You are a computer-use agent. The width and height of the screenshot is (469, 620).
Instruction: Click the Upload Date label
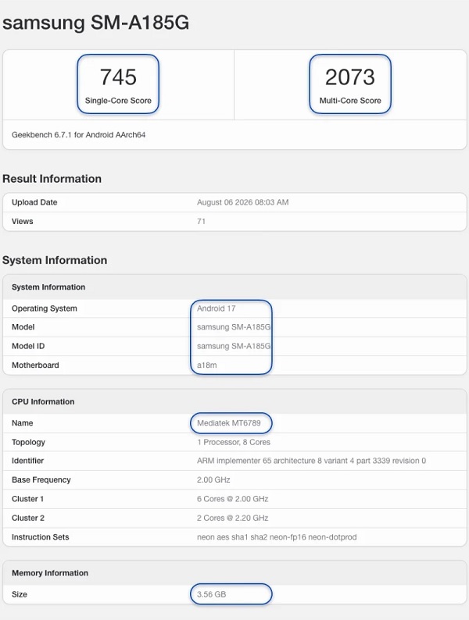[34, 202]
